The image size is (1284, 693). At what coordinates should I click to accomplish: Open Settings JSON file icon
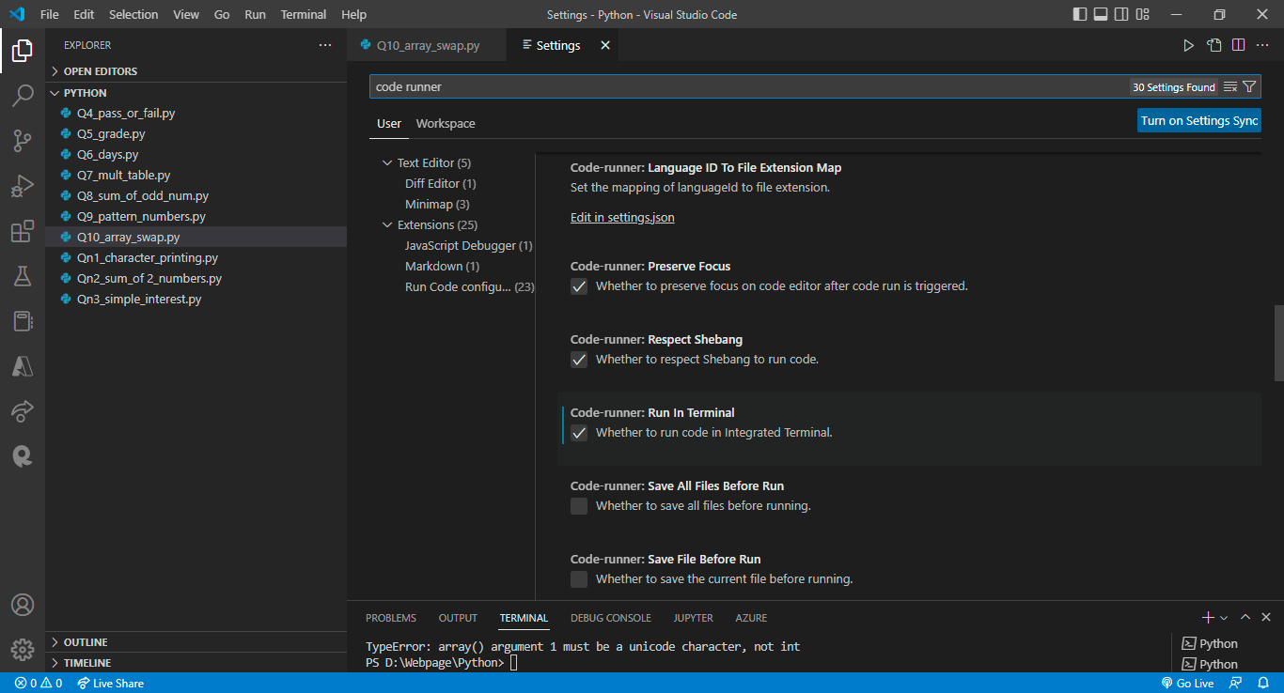pyautogui.click(x=1214, y=45)
